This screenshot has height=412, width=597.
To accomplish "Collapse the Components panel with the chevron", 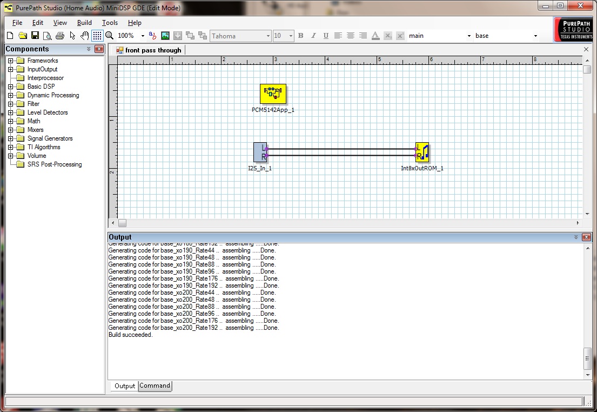I will tap(89, 49).
